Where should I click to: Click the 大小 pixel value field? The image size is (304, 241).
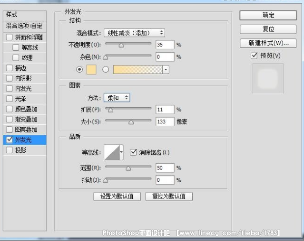165,121
